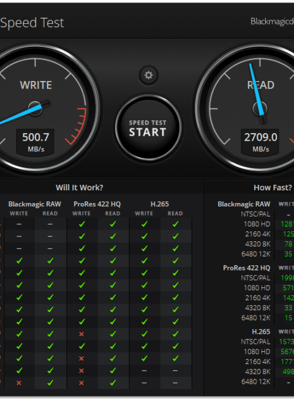Image resolution: width=294 pixels, height=399 pixels.
Task: Select 6480 12K row under How Fast ProRes 422 HQ
Action: point(256,318)
